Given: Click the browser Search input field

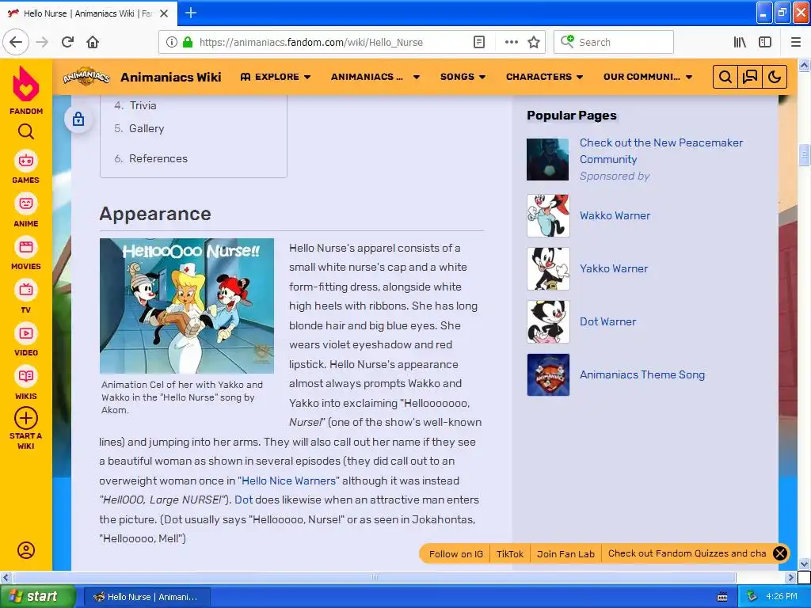Looking at the screenshot, I should coord(614,42).
